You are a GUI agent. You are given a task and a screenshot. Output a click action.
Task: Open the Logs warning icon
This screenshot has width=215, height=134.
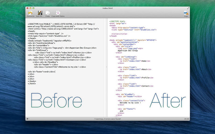186,14
